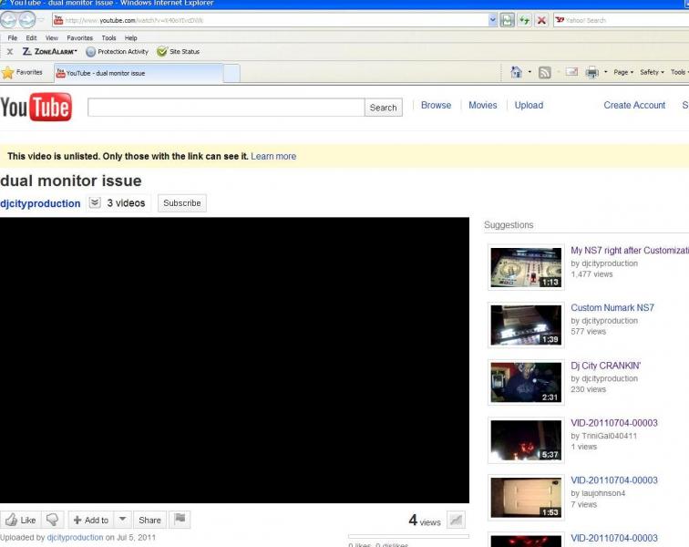689x547 pixels.
Task: Click the Add to button
Action: [91, 520]
